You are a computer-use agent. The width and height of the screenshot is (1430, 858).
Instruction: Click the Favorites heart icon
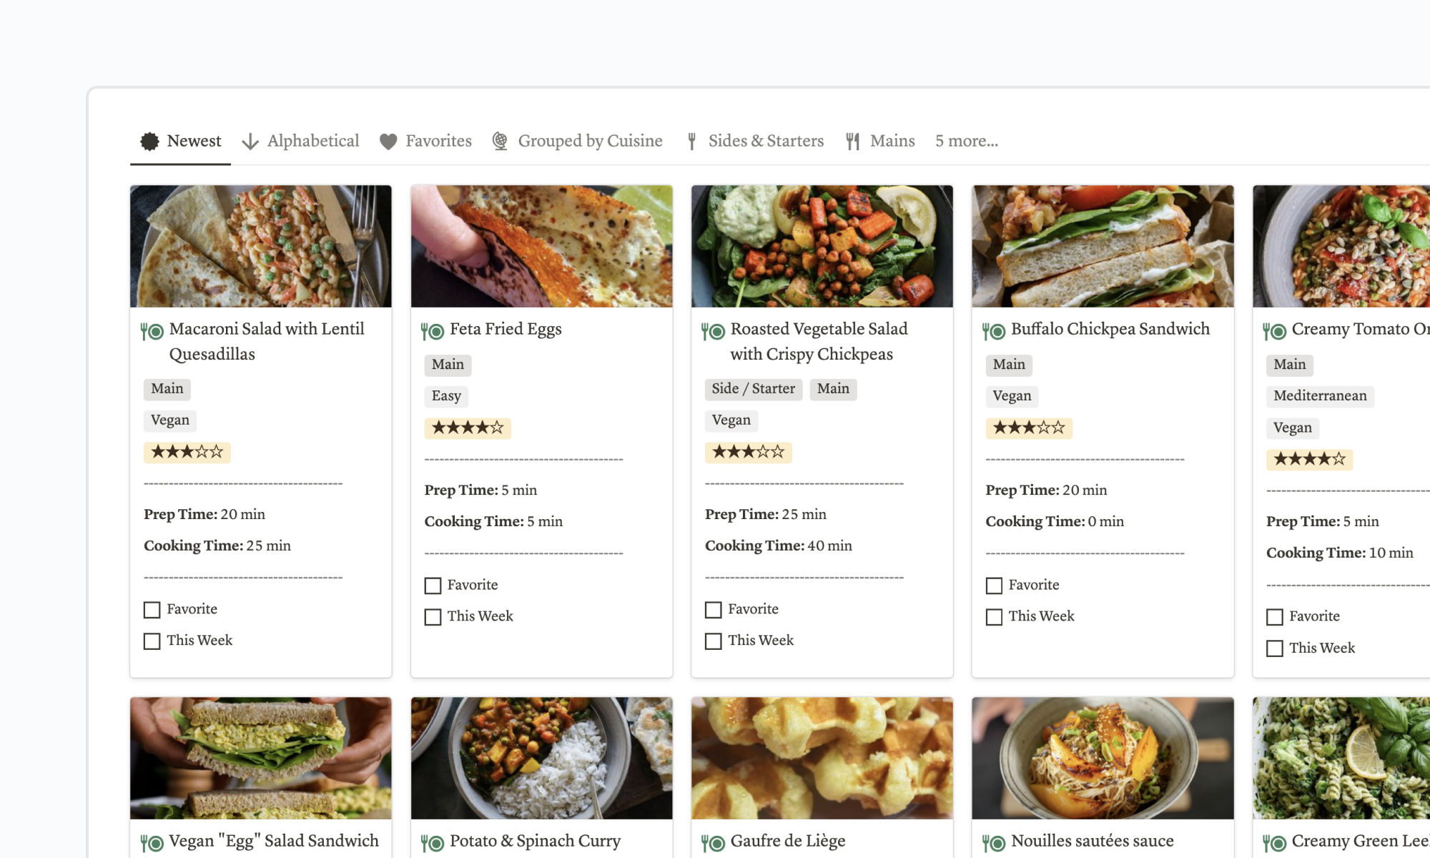tap(388, 142)
